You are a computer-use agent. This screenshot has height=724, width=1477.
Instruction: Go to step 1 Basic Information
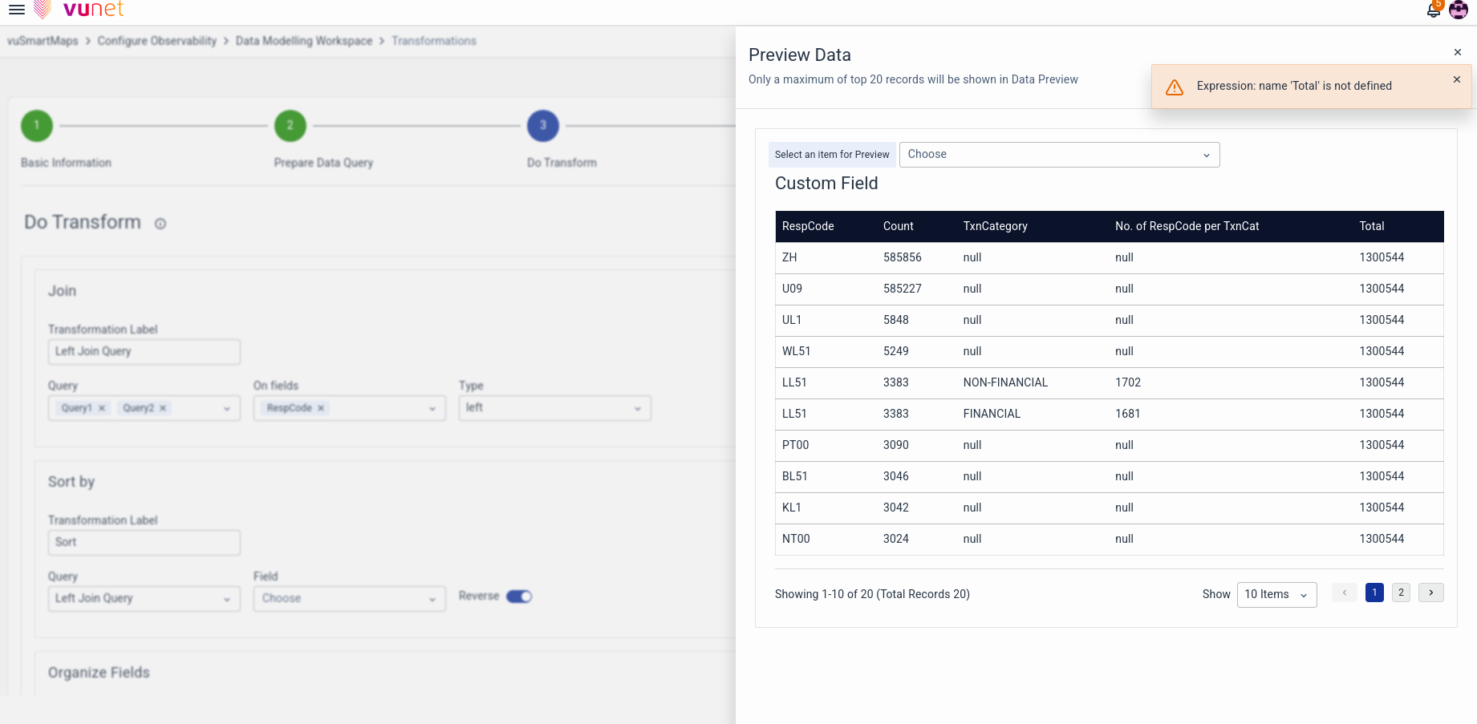click(x=37, y=126)
